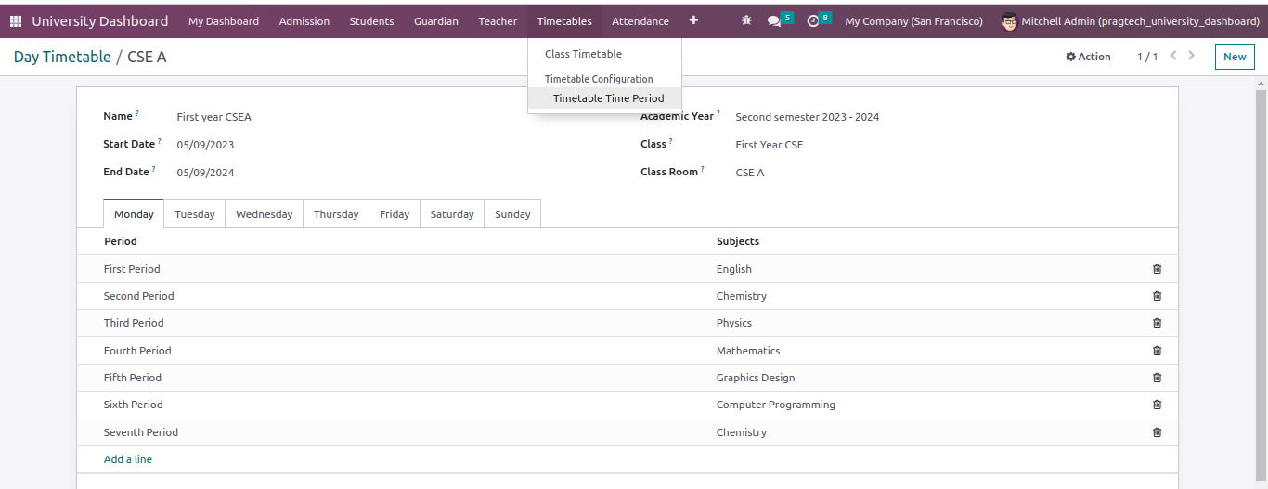Image resolution: width=1268 pixels, height=489 pixels.
Task: Open My Company (San Francisco) switcher
Action: coord(913,21)
